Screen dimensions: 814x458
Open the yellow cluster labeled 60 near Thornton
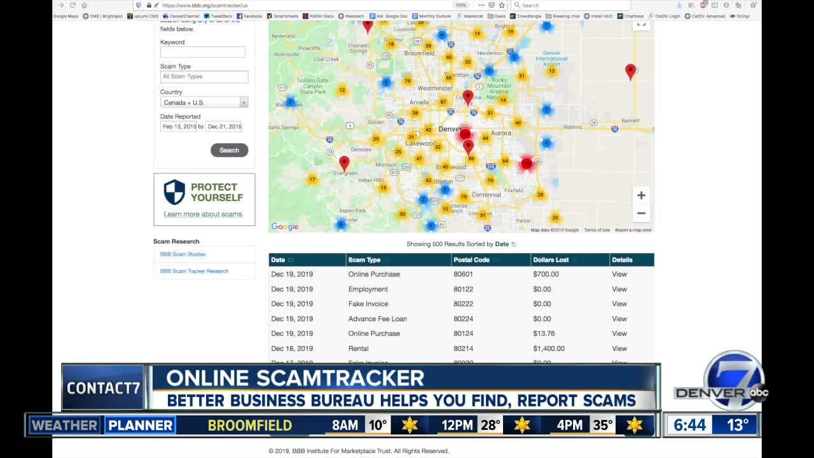click(449, 77)
